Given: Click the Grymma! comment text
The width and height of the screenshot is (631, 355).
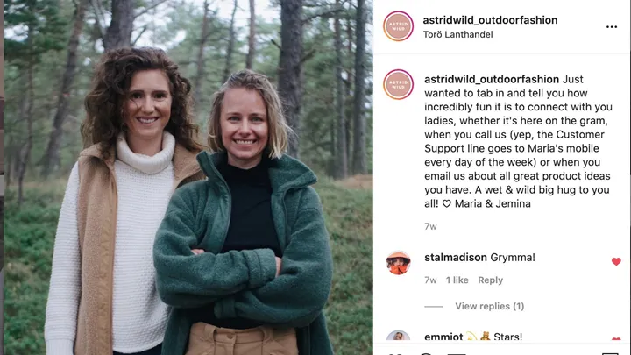Looking at the screenshot, I should coord(513,258).
